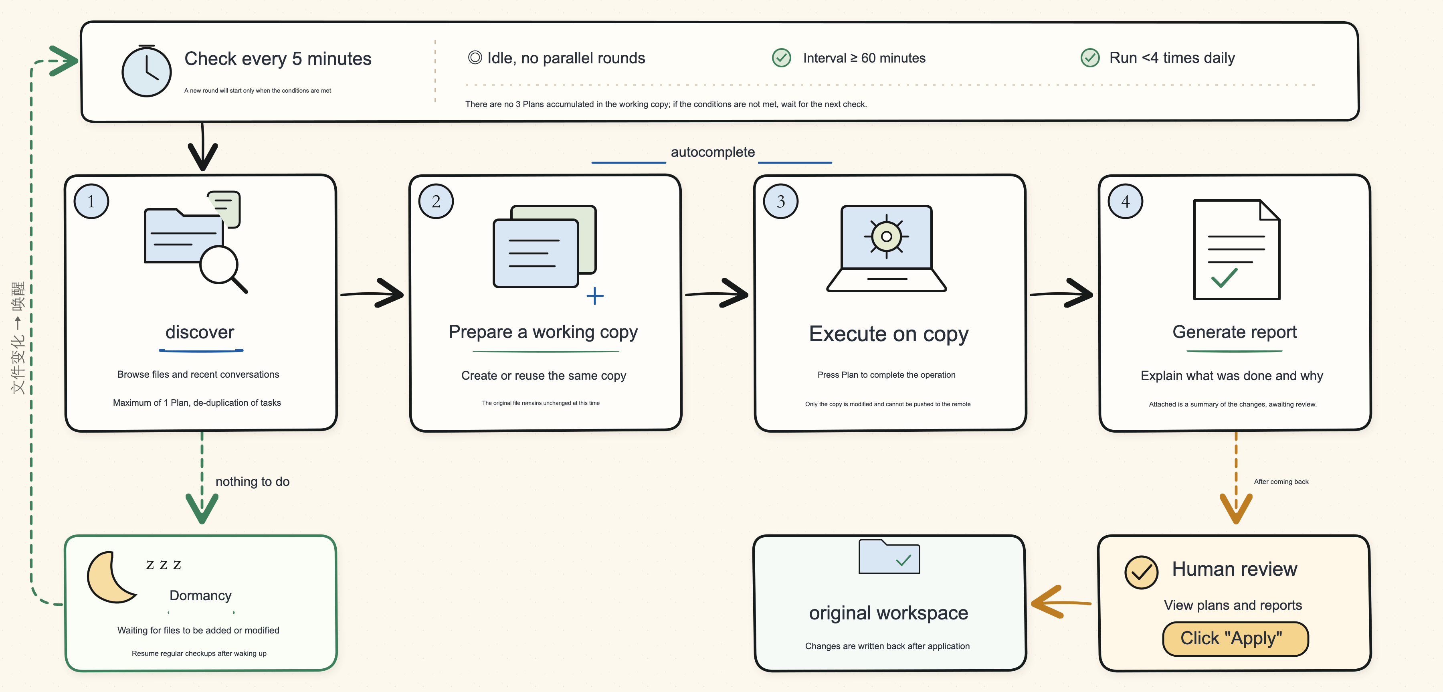The image size is (1443, 692).
Task: Click "Resume regular checkups after waking up" text
Action: click(x=199, y=654)
